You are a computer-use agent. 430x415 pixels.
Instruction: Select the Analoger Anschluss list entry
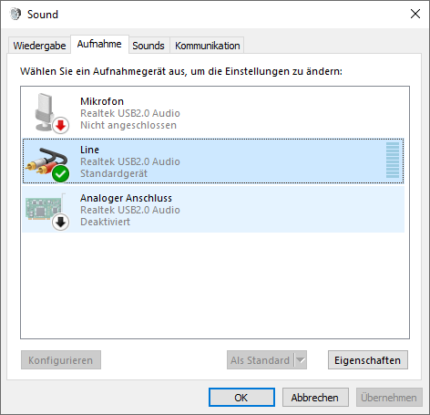(x=213, y=210)
